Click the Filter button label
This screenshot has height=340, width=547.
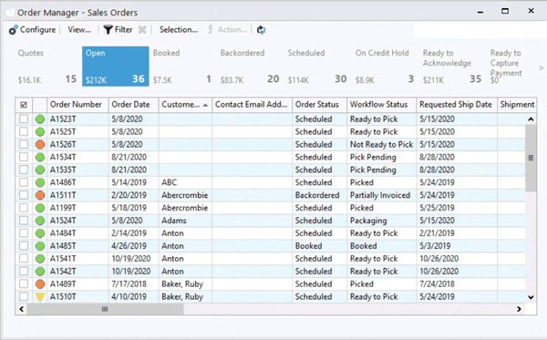click(123, 30)
